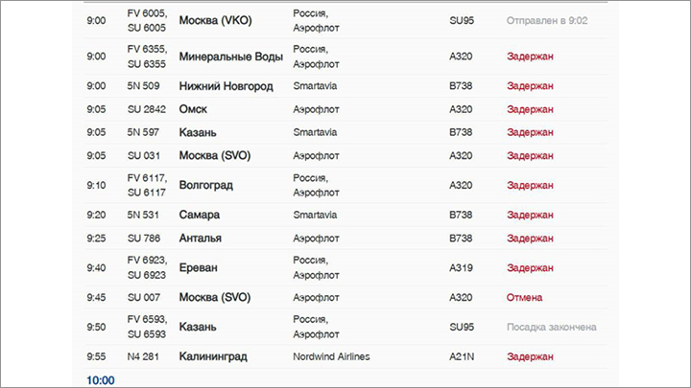Open the Москва (VKO) destination link
Screen dimensions: 691x388
point(221,20)
